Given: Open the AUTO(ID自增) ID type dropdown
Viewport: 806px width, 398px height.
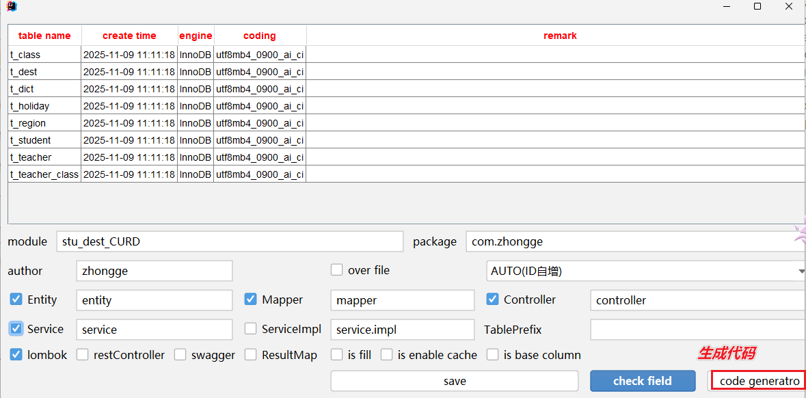Looking at the screenshot, I should pos(645,271).
